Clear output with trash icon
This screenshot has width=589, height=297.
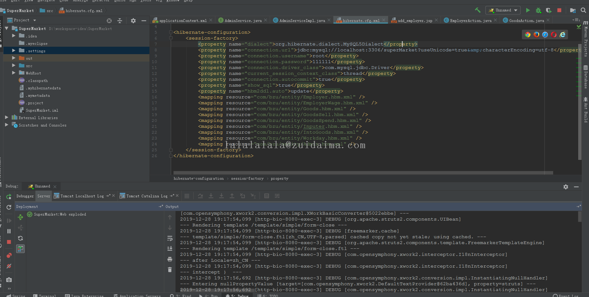tap(170, 270)
